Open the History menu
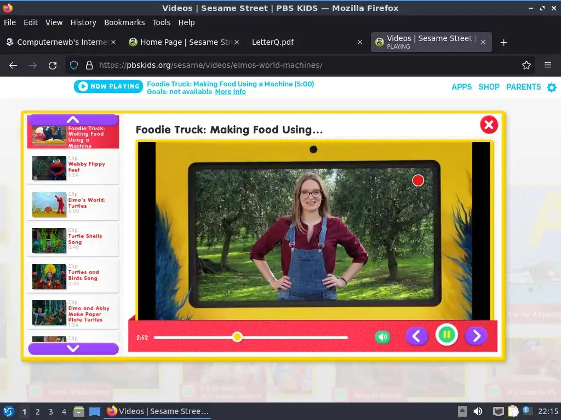Screen dimensions: 561x420 pos(83,22)
